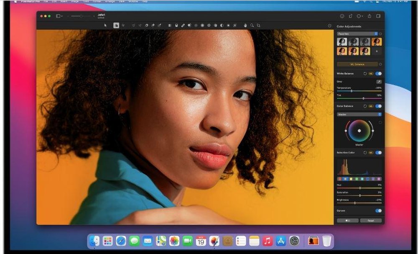Open the Favorites presets dropdown
Image resolution: width=418 pixels, height=254 pixels.
(357, 33)
